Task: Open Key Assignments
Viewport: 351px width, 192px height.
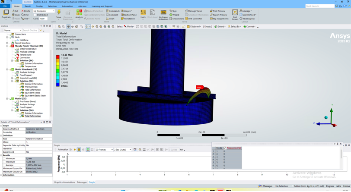Action: (219, 19)
